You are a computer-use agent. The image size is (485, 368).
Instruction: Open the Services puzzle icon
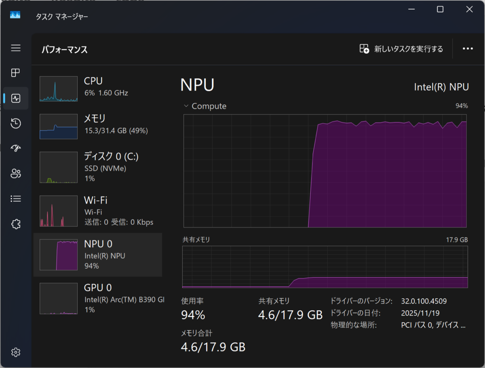[x=16, y=224]
